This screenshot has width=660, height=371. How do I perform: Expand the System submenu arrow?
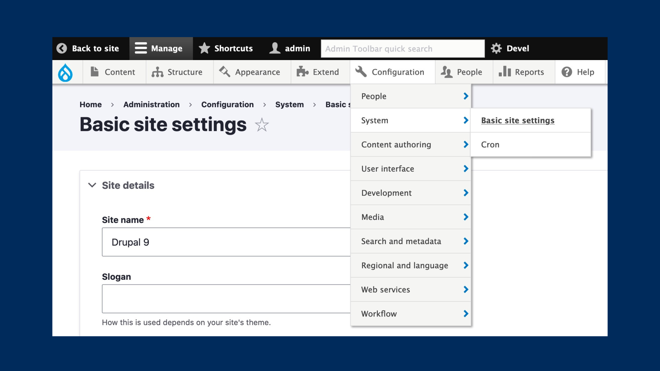tap(466, 120)
